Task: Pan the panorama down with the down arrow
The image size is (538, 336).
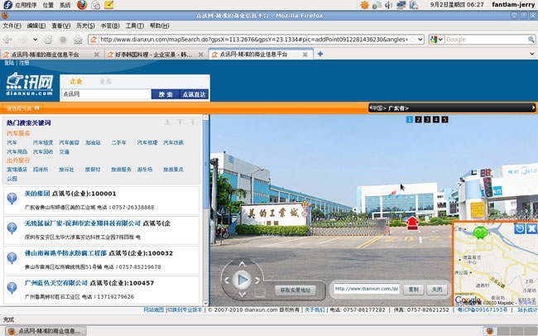Action: [x=243, y=295]
